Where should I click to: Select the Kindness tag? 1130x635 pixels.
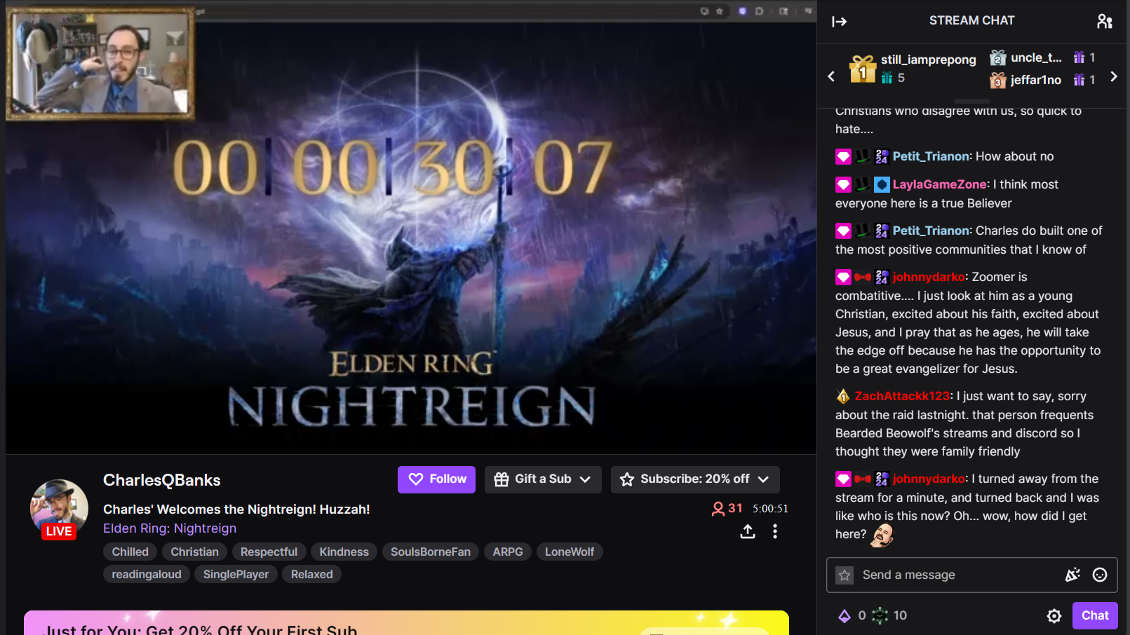tap(344, 552)
